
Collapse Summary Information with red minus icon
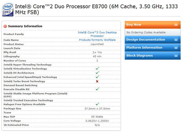coord(5,26)
